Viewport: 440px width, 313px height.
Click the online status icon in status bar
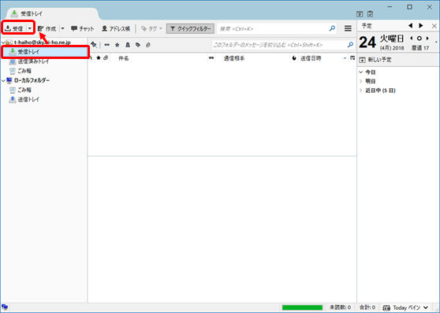pyautogui.click(x=5, y=307)
